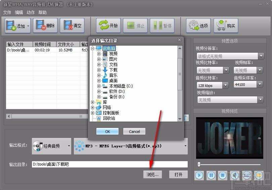Open the 音频比特率 128 kbps dropdown
Image resolution: width=272 pixels, height=190 pixels.
226,85
